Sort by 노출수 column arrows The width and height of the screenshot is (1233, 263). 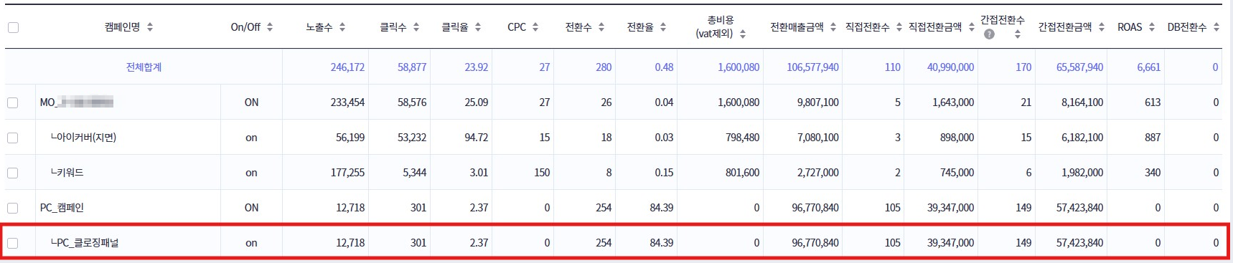(342, 27)
